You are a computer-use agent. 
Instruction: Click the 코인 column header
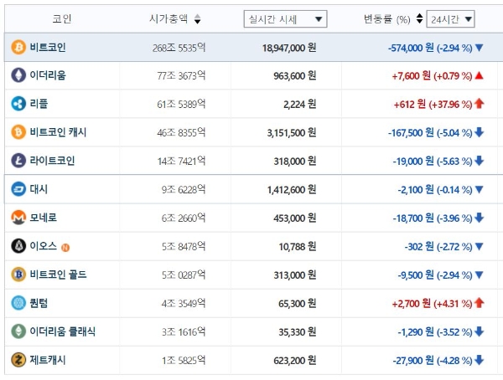(61, 18)
